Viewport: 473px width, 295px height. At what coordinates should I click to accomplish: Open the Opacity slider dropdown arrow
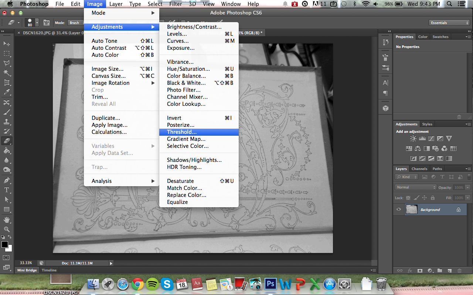[468, 187]
